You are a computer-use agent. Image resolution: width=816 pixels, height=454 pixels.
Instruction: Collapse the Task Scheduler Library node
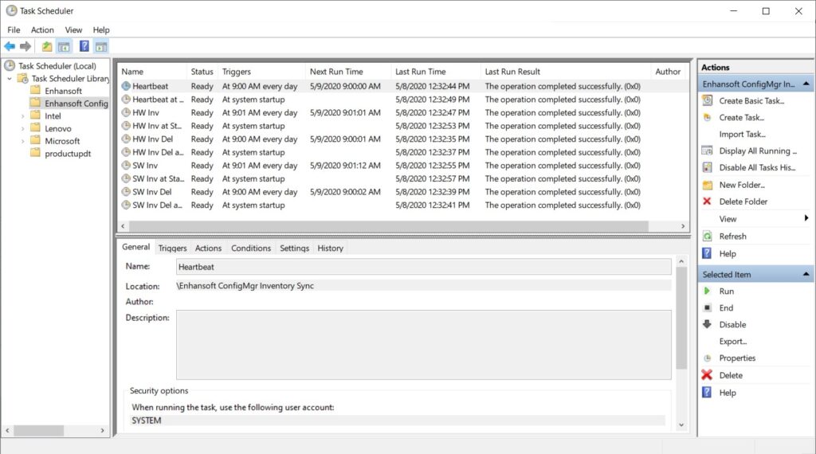(10, 79)
